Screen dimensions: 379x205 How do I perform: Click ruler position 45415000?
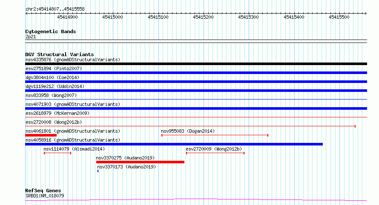coord(113,17)
